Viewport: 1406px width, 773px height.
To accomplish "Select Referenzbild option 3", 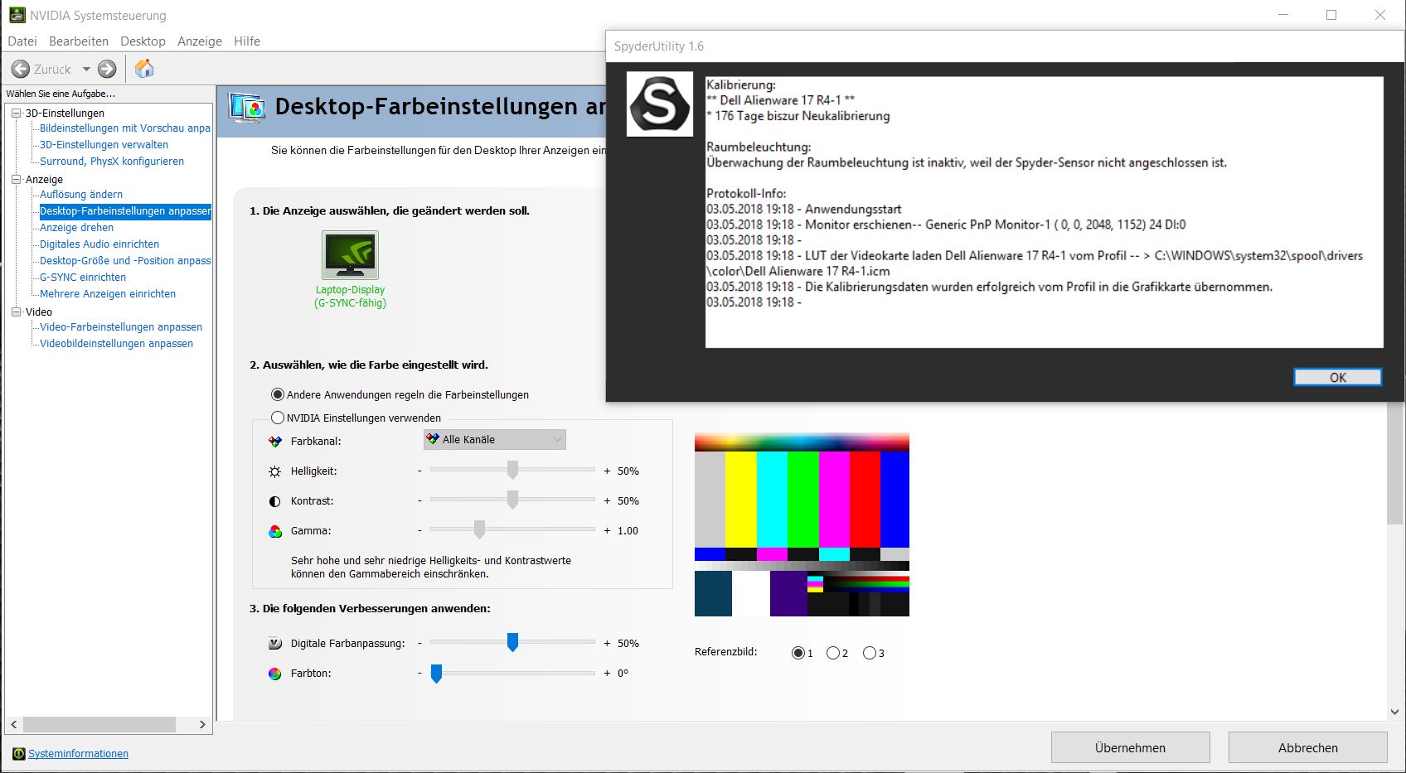I will pos(870,653).
